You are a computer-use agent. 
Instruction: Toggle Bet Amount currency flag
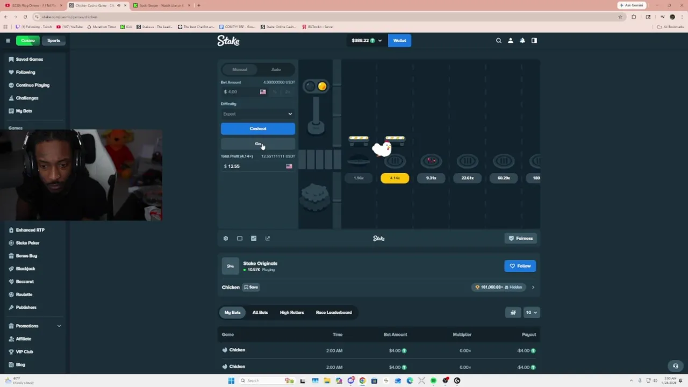[x=263, y=92]
